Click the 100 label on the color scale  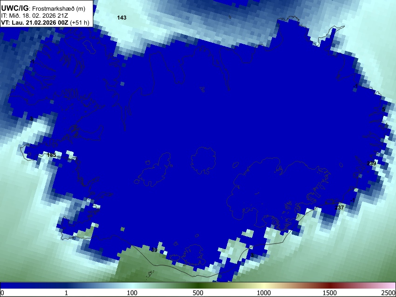132,293
